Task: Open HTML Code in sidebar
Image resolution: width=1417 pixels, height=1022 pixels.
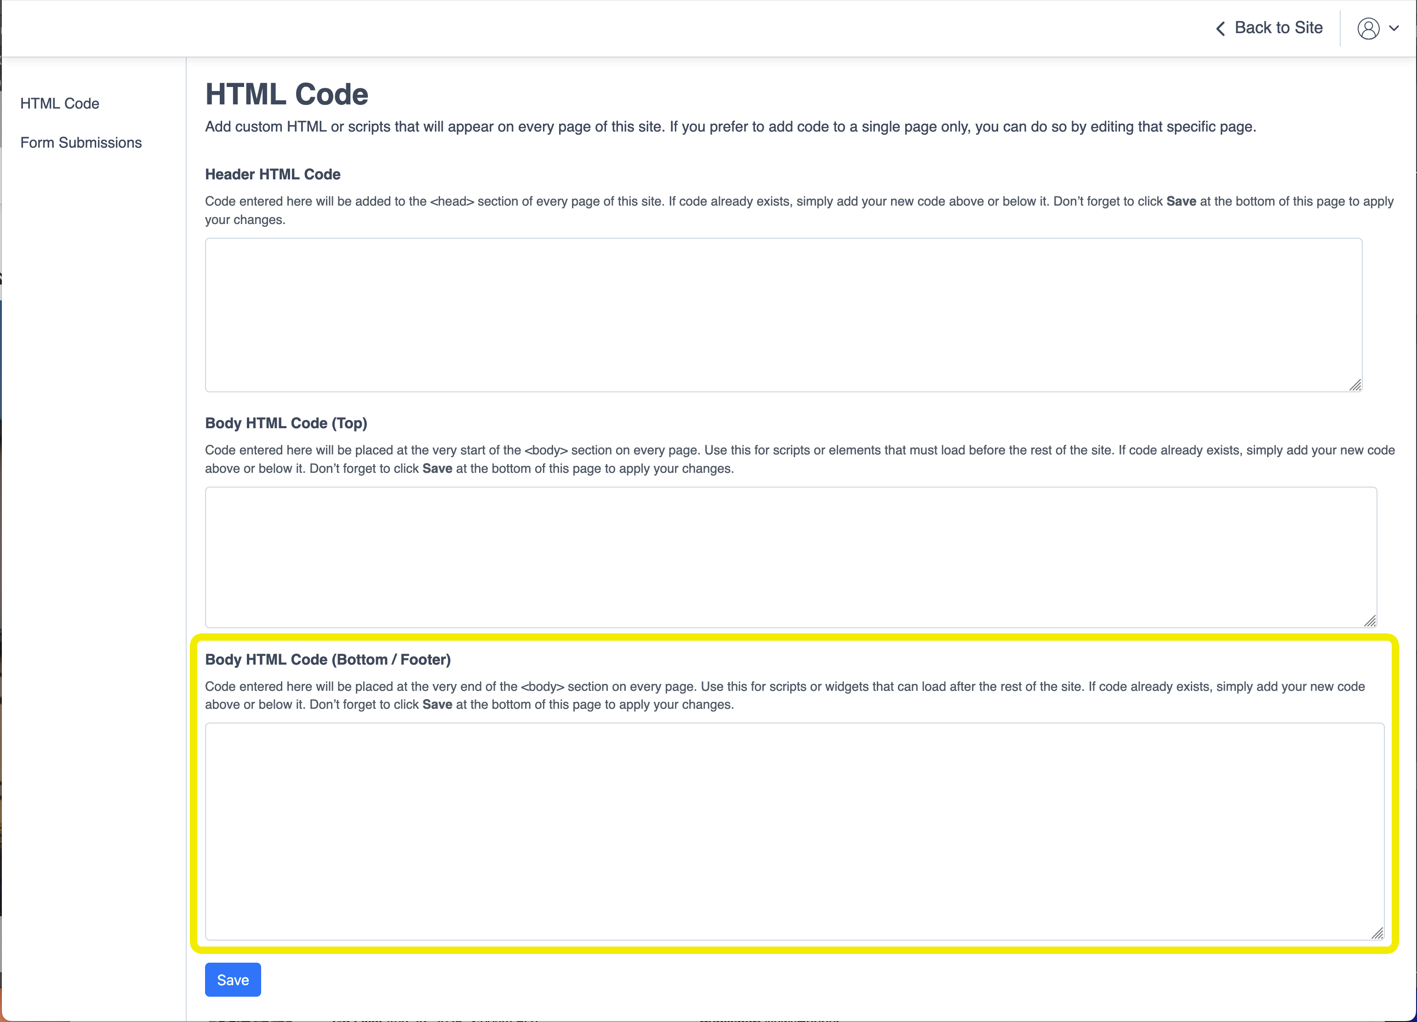Action: (x=60, y=103)
